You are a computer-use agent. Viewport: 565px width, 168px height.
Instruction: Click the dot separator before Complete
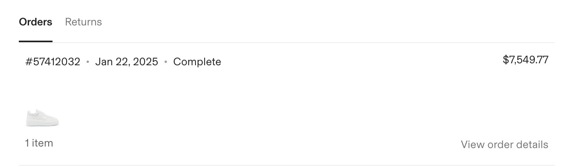click(166, 62)
